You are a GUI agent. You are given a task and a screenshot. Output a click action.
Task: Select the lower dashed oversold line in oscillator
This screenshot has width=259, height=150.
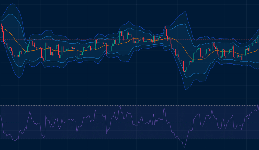(76, 139)
